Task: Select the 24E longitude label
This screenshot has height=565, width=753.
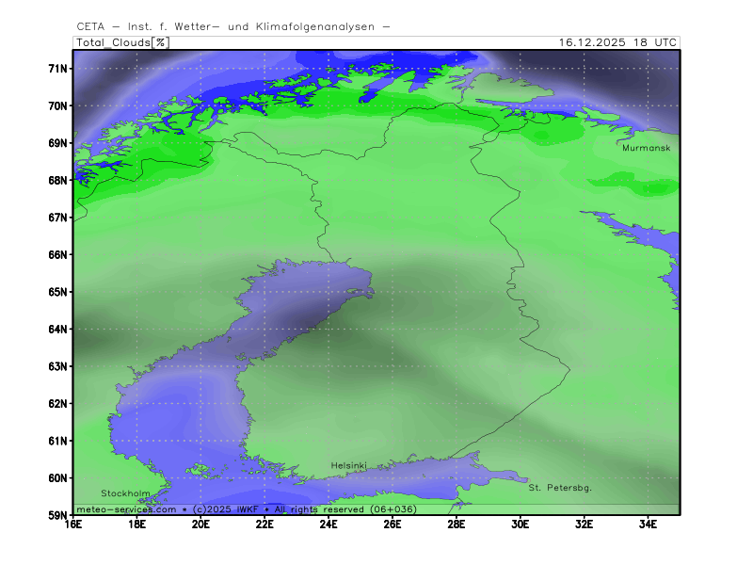Action: (328, 525)
